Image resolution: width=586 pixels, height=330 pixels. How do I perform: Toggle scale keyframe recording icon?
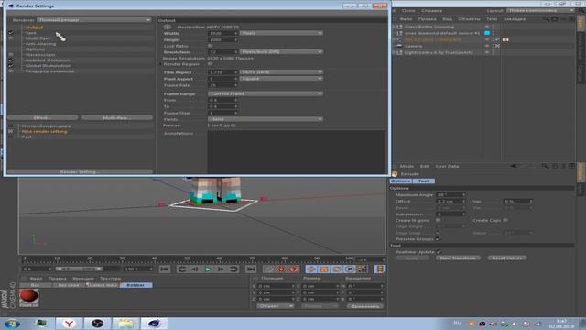(x=323, y=269)
